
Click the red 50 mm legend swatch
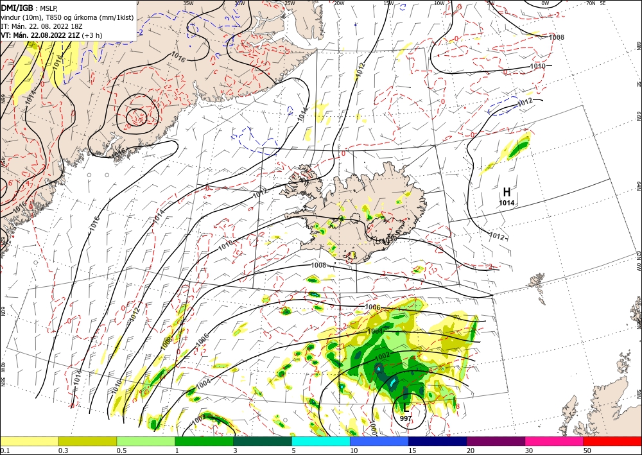click(612, 441)
